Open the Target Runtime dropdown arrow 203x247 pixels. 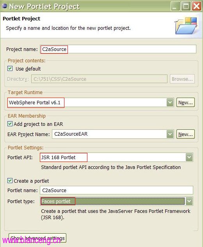170,102
